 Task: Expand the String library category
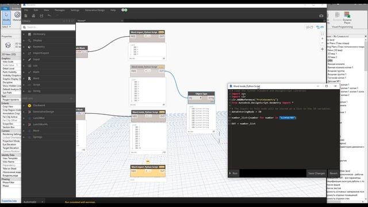point(24,91)
